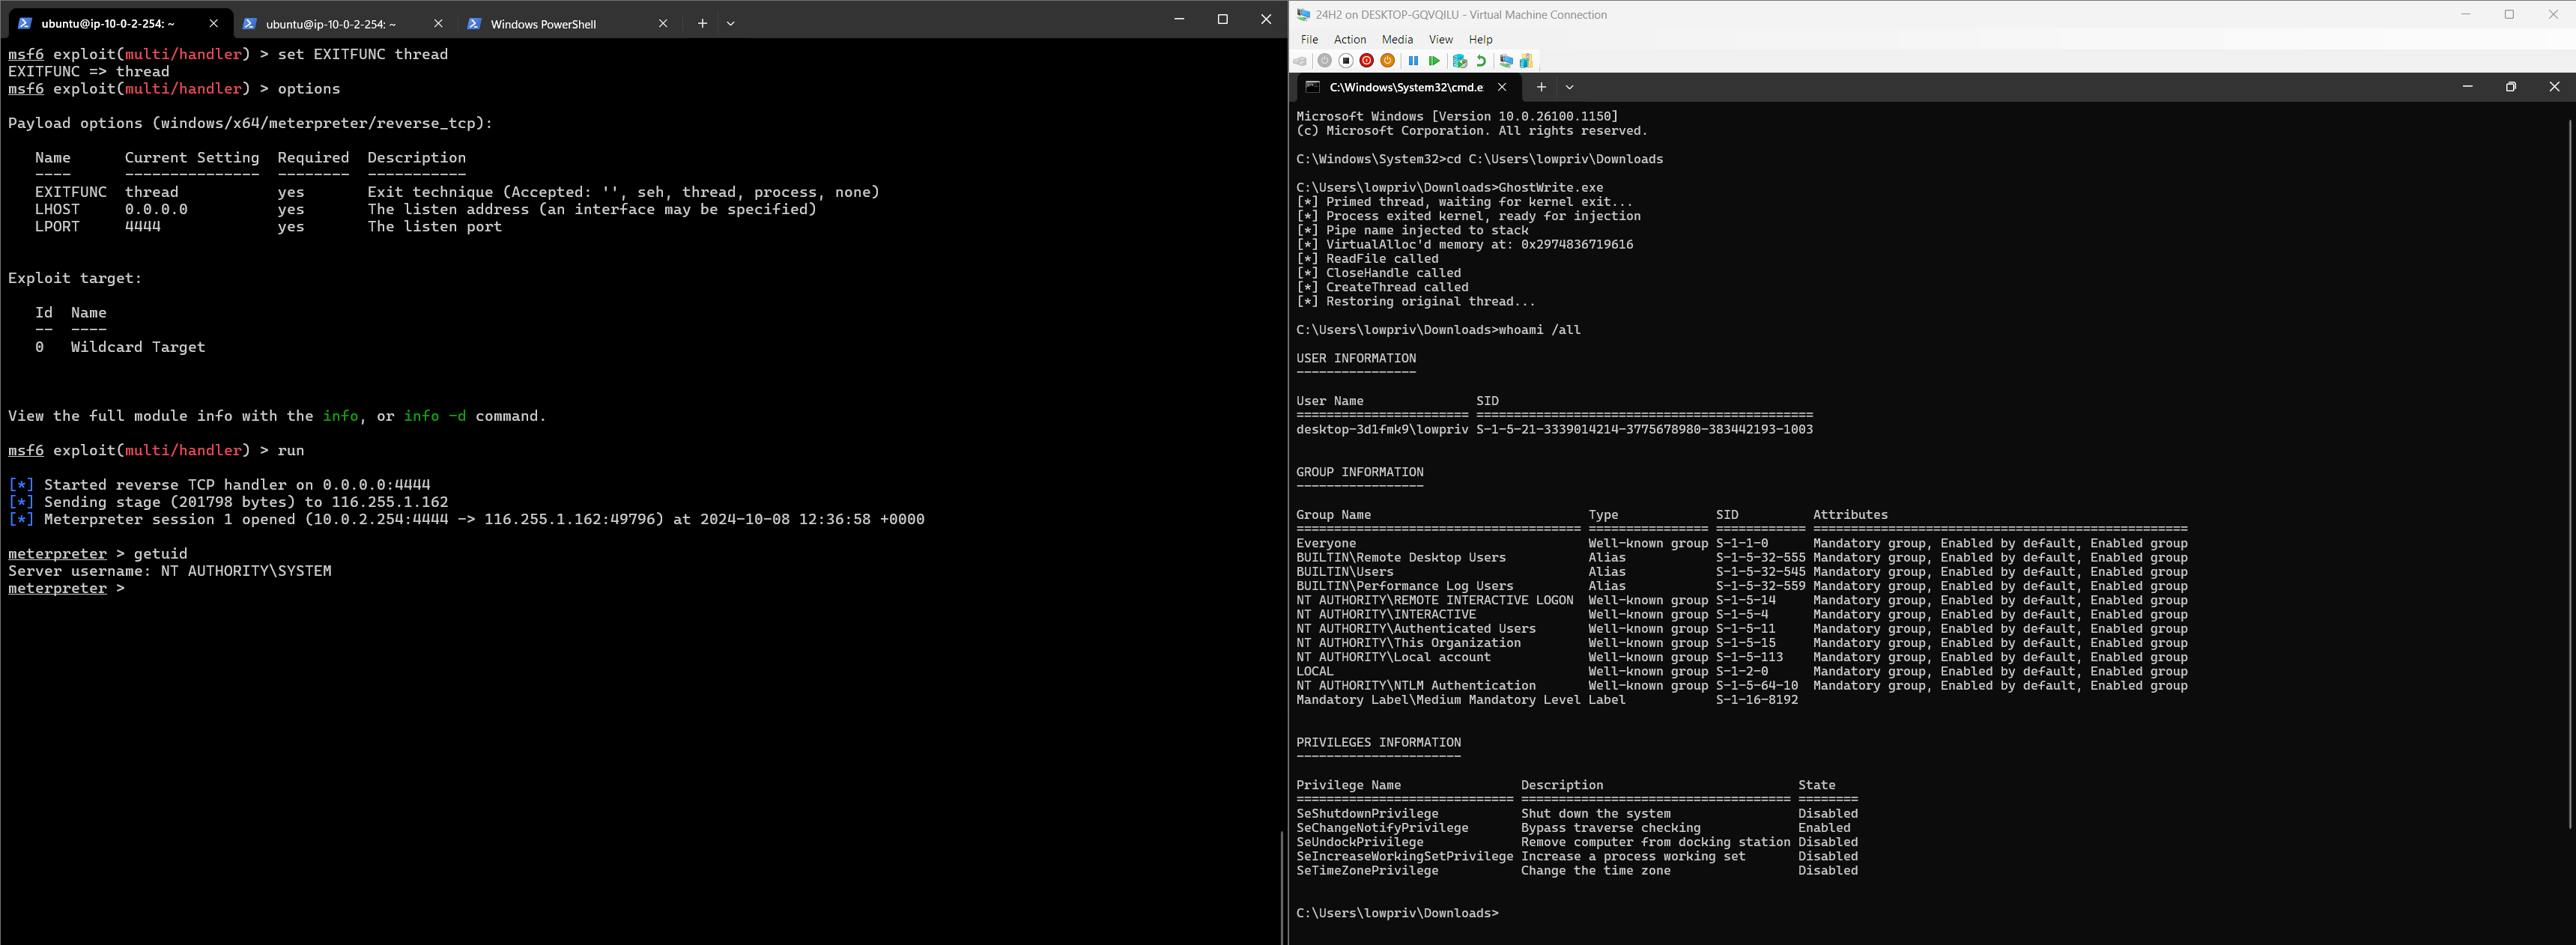The width and height of the screenshot is (2576, 945).
Task: Shut down VM using red power icon
Action: [1366, 61]
